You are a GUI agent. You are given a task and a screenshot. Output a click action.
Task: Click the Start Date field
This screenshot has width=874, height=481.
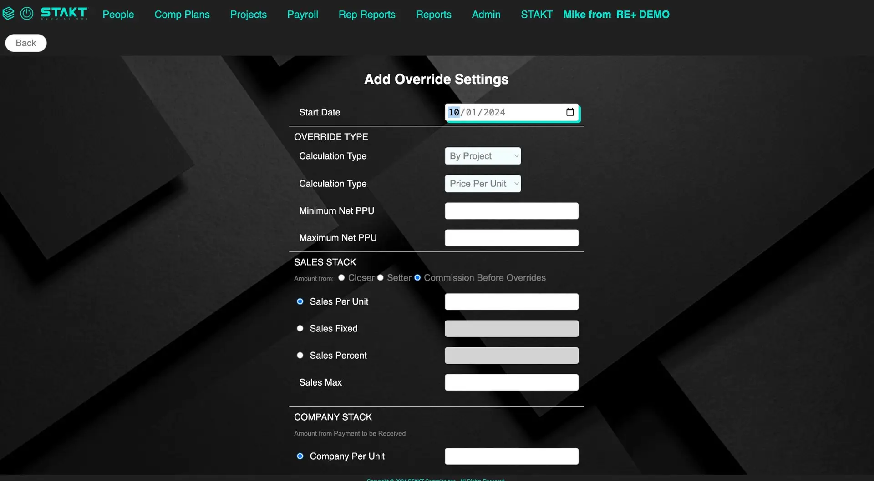(512, 112)
